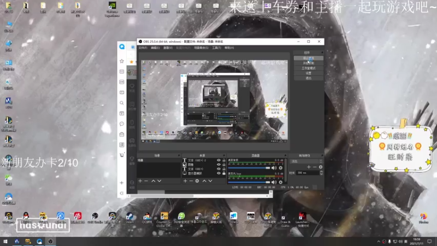This screenshot has width=437, height=246.
Task: Toggle visibility of the image source
Action: [218, 165]
